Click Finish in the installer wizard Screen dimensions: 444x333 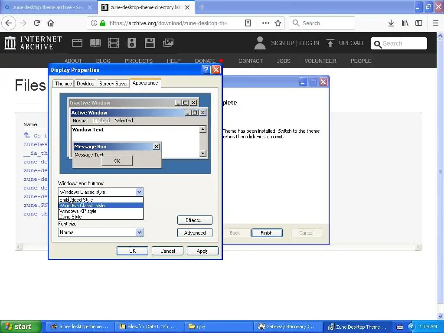267,233
